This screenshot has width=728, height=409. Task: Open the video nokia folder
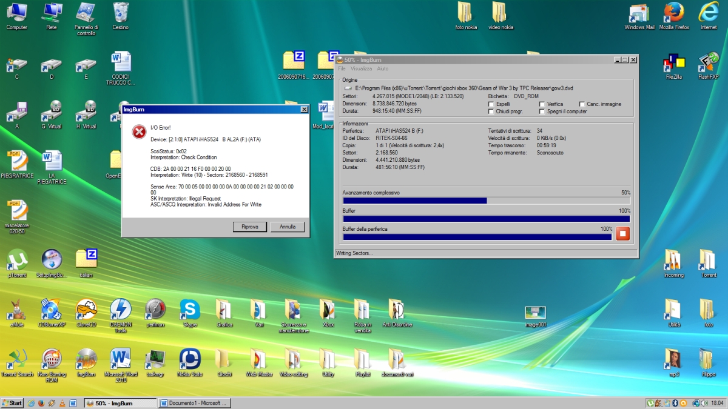[x=501, y=16]
